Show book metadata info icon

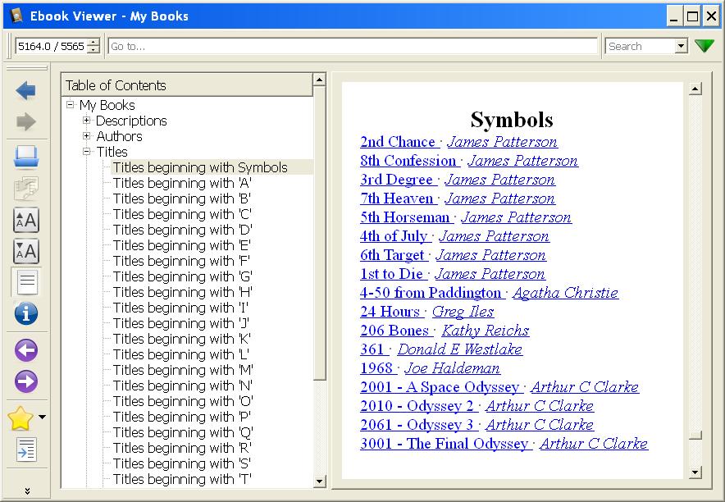tap(26, 313)
